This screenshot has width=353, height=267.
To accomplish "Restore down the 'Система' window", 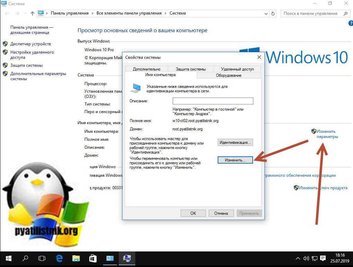I will pos(330,3).
